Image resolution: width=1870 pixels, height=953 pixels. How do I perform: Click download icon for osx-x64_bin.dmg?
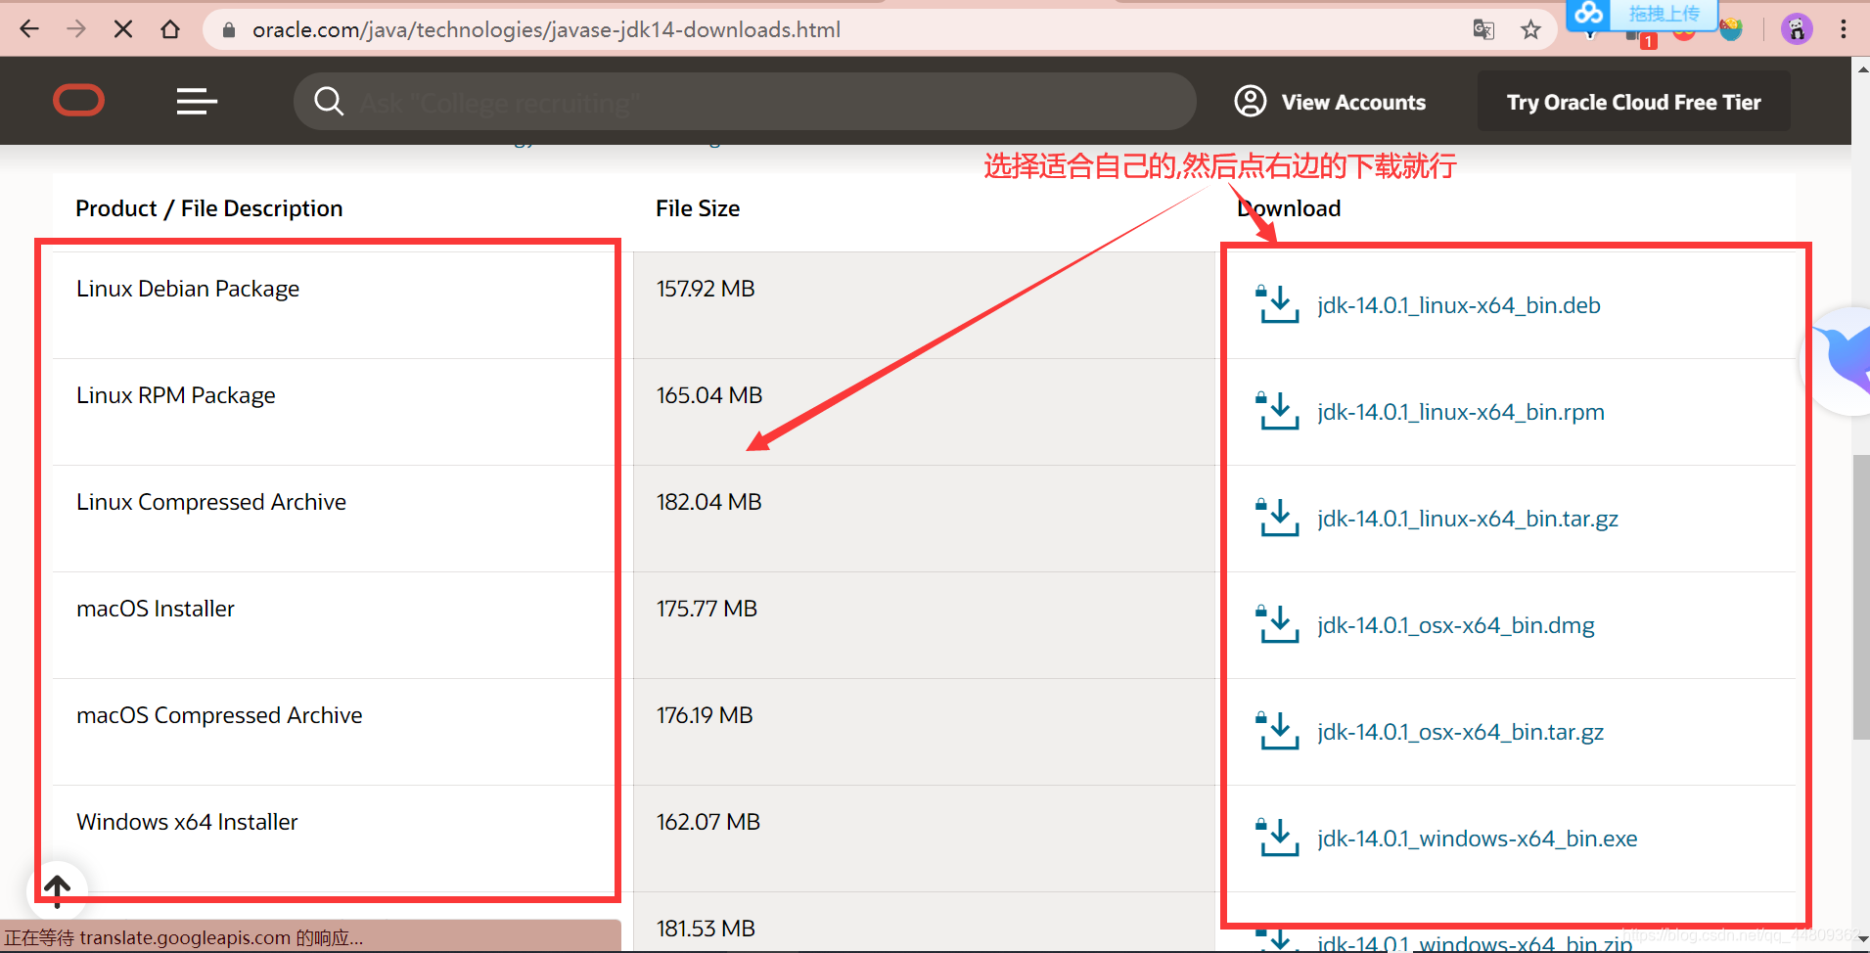pos(1277,624)
